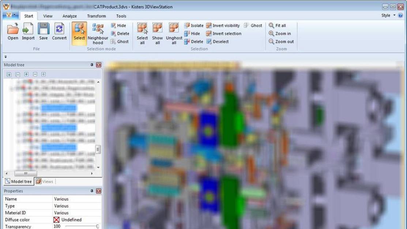Delete the selection via Selection group Delete
407x229 pixels.
[x=194, y=42]
